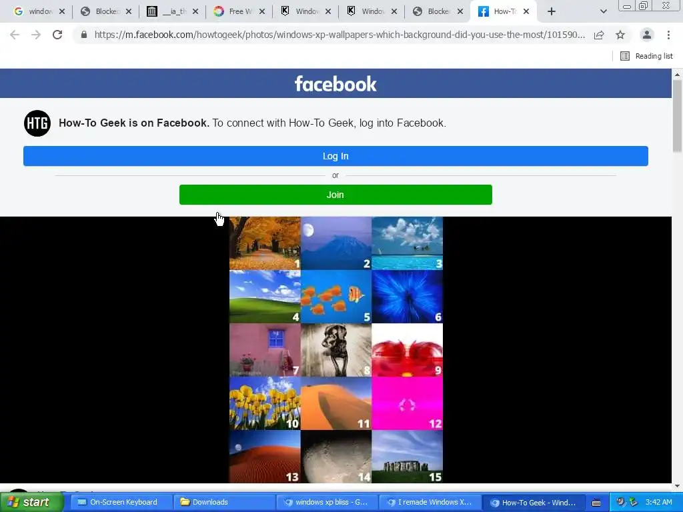Viewport: 683px width, 512px height.
Task: Select wallpaper 10, the yellow tulips
Action: (x=265, y=403)
